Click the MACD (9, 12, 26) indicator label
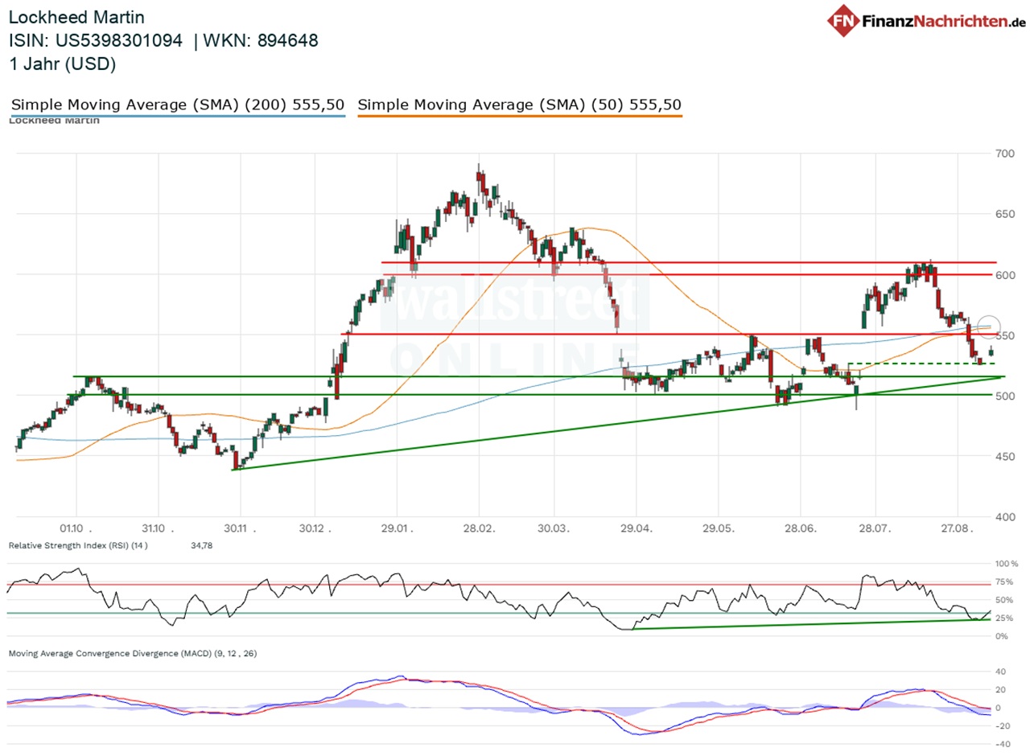1030x756 pixels. point(133,653)
